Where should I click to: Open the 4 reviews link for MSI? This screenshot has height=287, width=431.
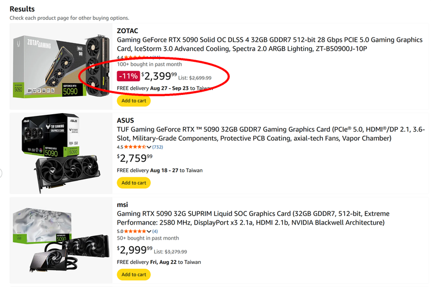click(x=155, y=231)
